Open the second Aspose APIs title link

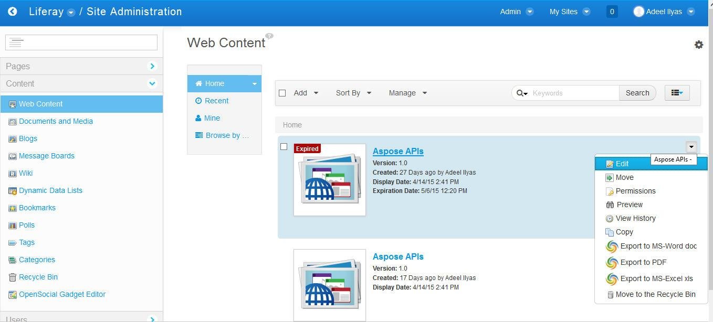pos(398,256)
